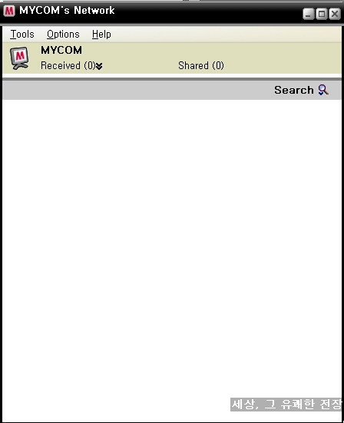This screenshot has width=344, height=423.
Task: Maximize the MYCOM's Network window
Action: click(321, 14)
